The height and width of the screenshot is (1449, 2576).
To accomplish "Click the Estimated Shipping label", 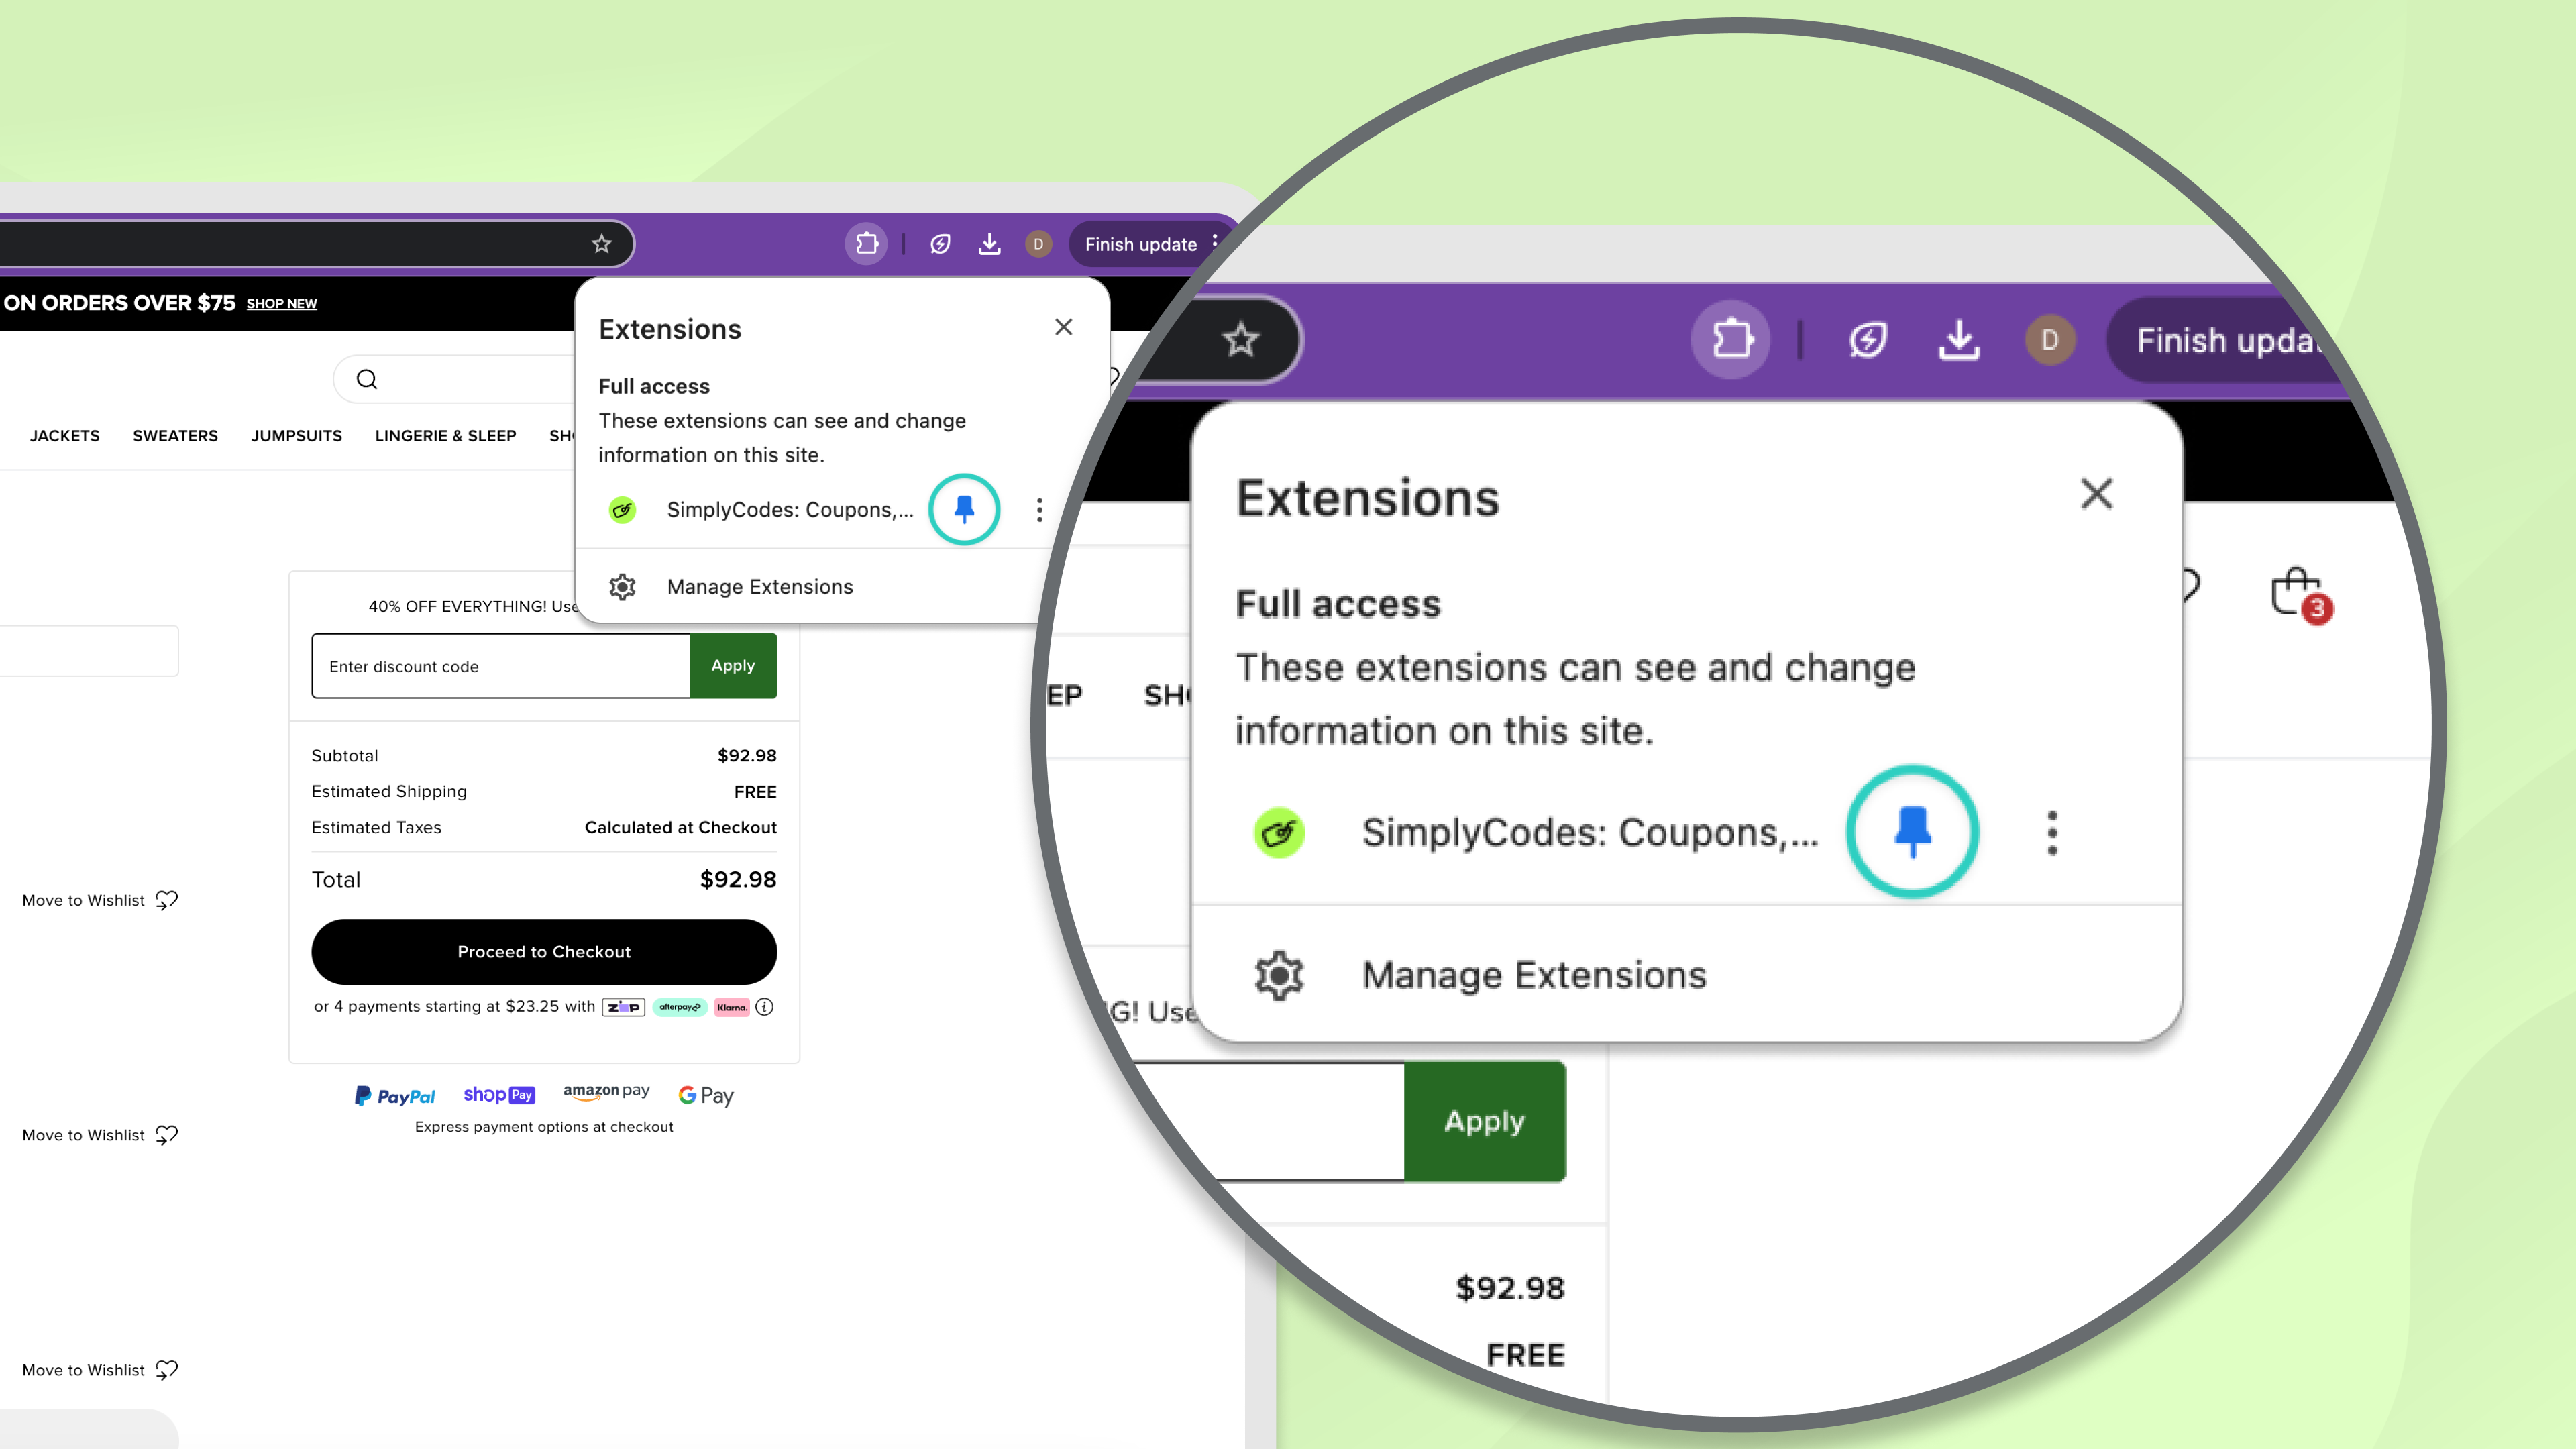I will pos(389,792).
